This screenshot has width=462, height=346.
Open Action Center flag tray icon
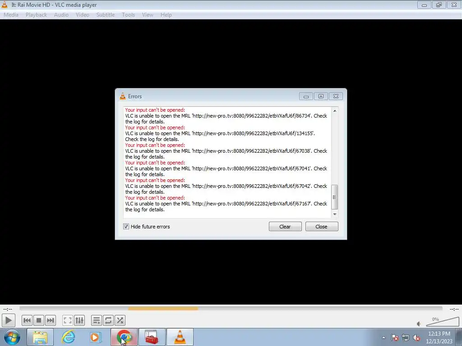[395, 337]
